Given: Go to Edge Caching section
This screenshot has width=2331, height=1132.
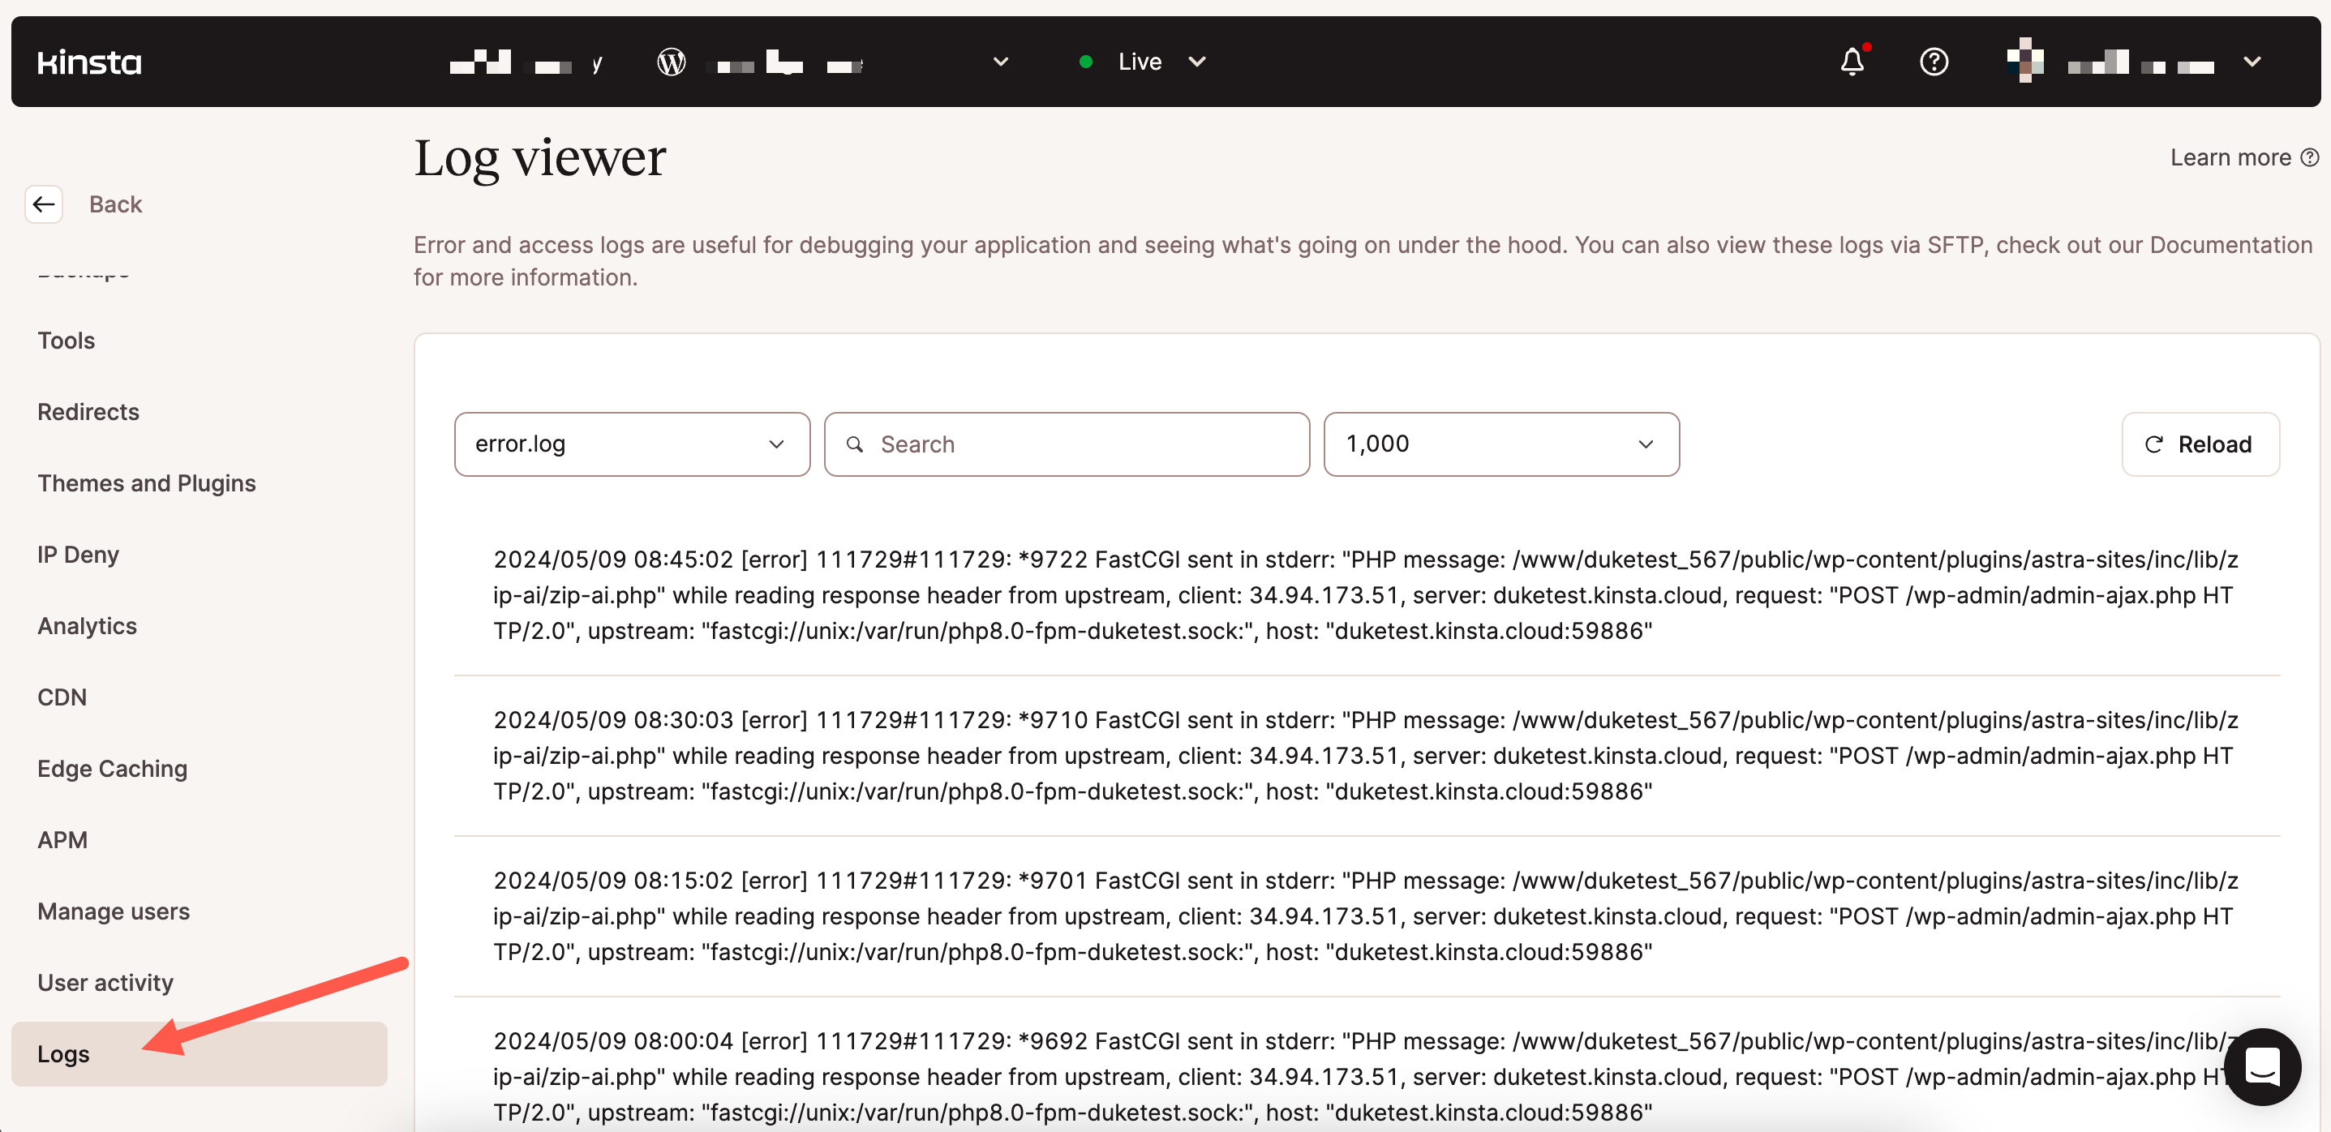Looking at the screenshot, I should coord(112,768).
